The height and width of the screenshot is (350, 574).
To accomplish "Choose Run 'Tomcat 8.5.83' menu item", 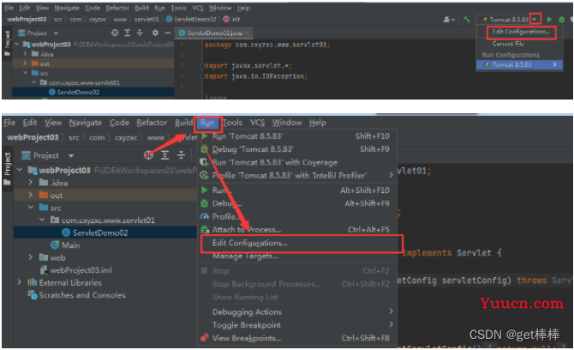I will click(297, 136).
